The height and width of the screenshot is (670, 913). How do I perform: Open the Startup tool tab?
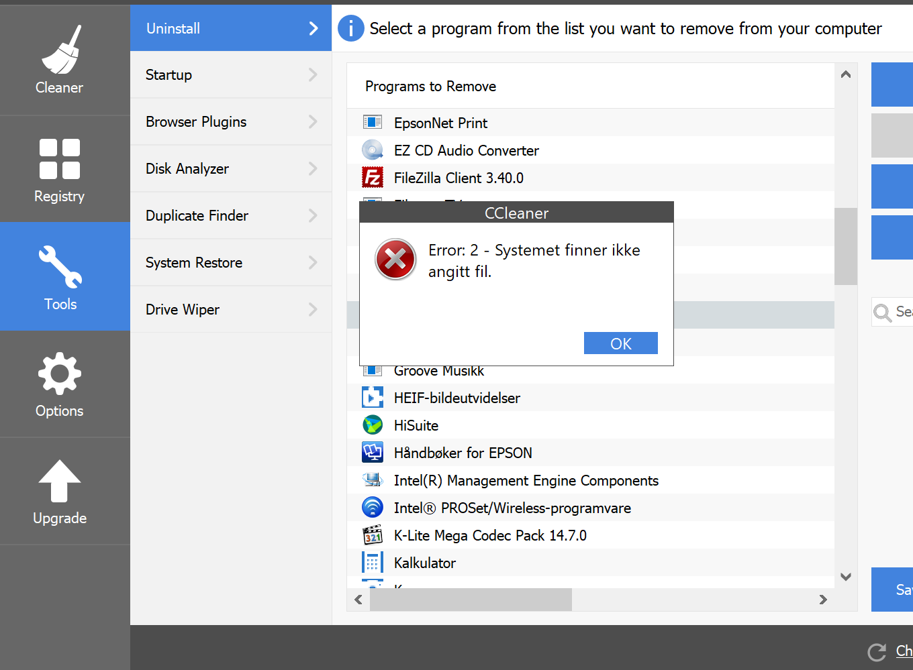click(231, 74)
